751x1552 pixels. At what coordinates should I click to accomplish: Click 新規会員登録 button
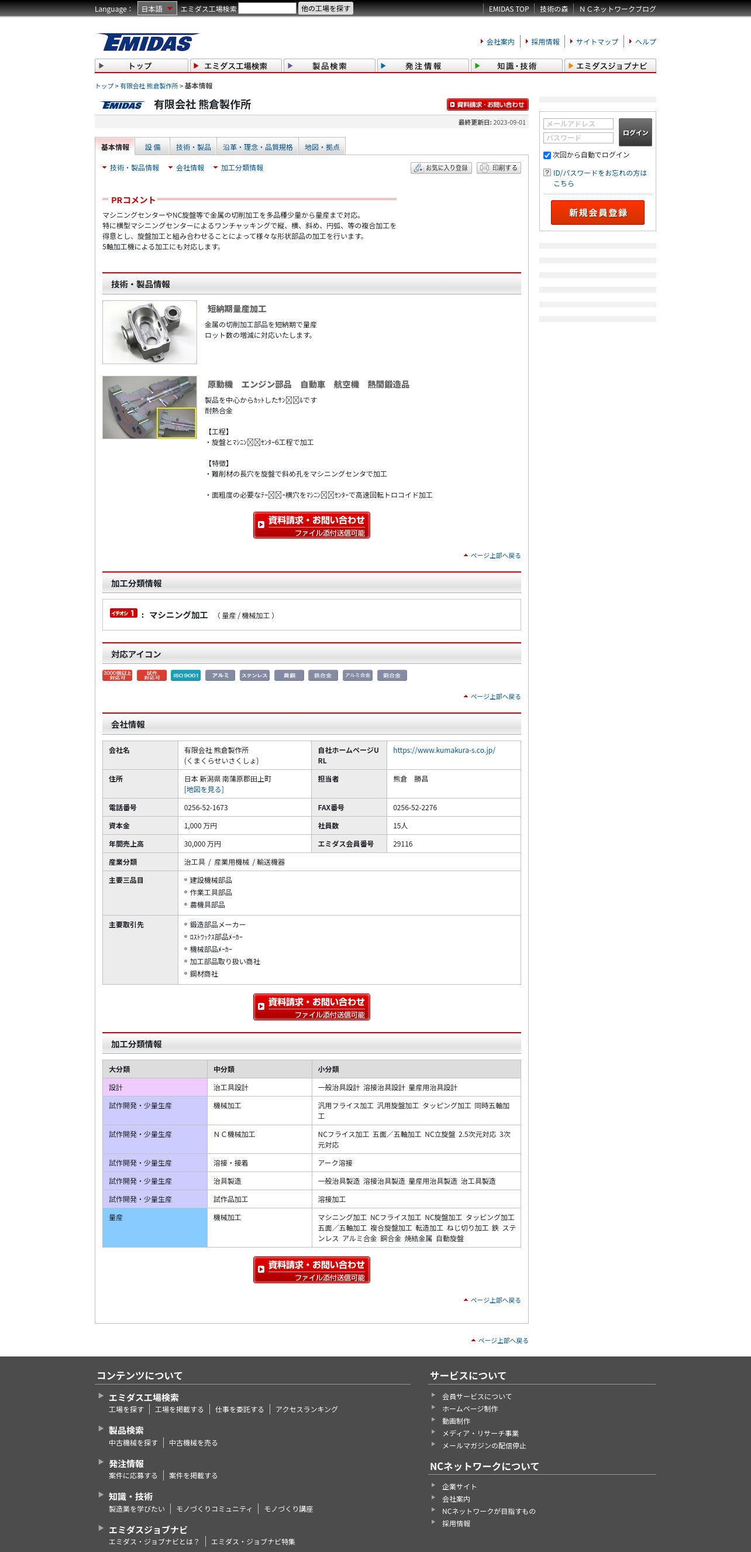(598, 213)
